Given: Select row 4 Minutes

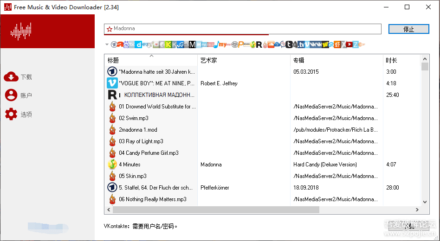Looking at the screenshot, I should tap(263, 165).
